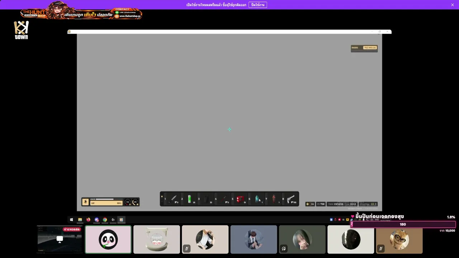This screenshot has height=258, width=459.
Task: Select the dark silhouette avatar tile
Action: (351, 239)
